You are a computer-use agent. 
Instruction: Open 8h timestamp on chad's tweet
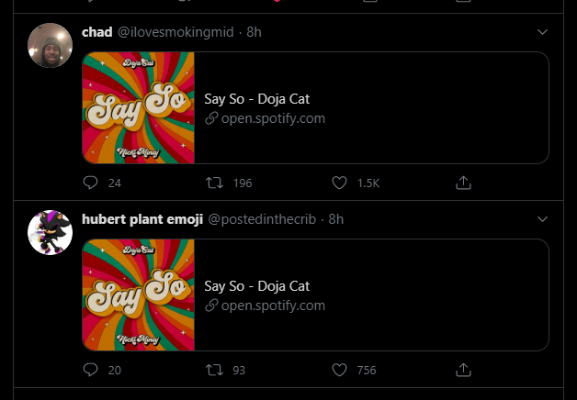[255, 32]
